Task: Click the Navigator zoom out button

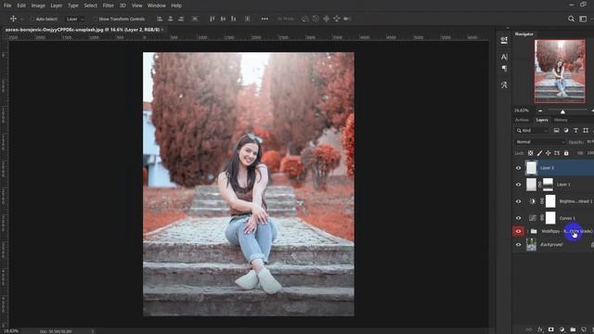Action: [x=540, y=110]
